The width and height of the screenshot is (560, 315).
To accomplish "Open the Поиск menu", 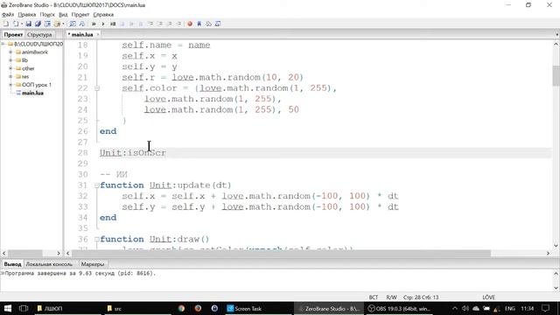I will click(x=47, y=15).
